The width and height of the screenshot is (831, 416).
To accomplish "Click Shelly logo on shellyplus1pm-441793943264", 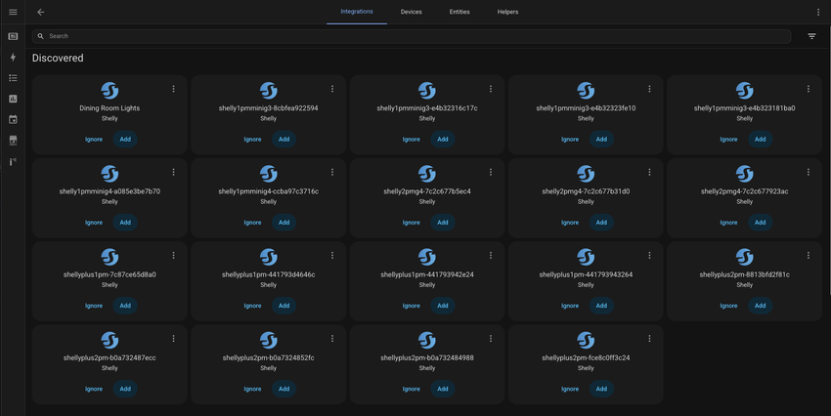I will pyautogui.click(x=586, y=257).
